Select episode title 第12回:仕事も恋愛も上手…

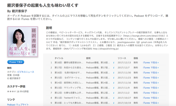click(x=69, y=93)
